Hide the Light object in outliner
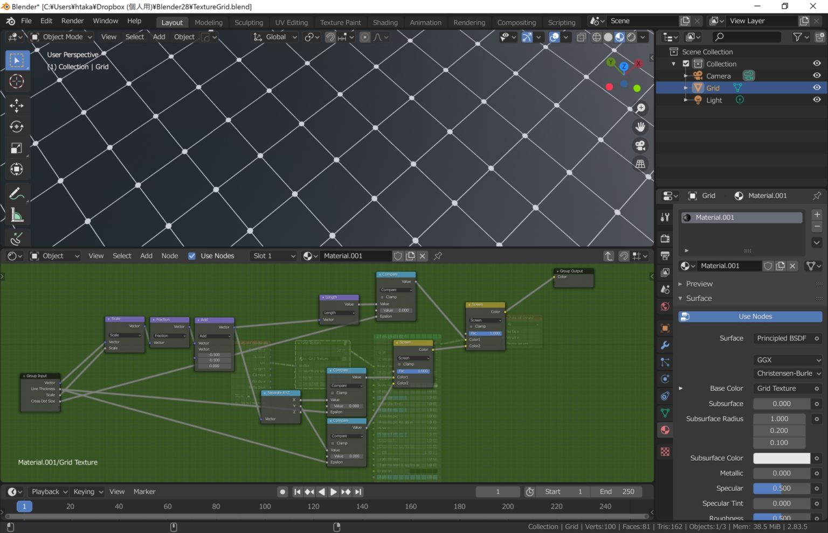828x533 pixels. click(817, 100)
